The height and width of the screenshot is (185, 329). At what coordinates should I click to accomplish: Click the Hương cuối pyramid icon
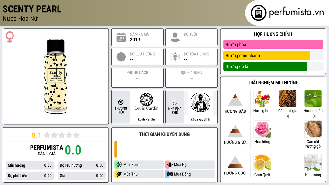click(235, 162)
